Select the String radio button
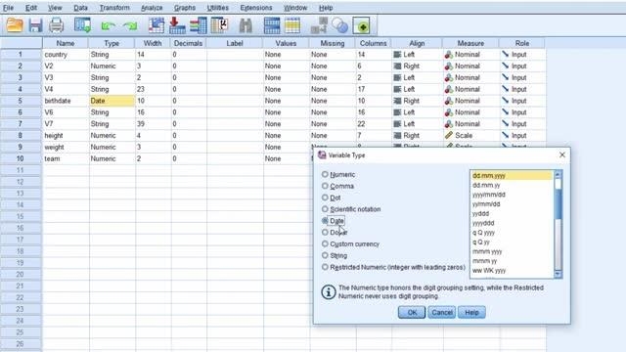This screenshot has height=352, width=626. [x=325, y=255]
